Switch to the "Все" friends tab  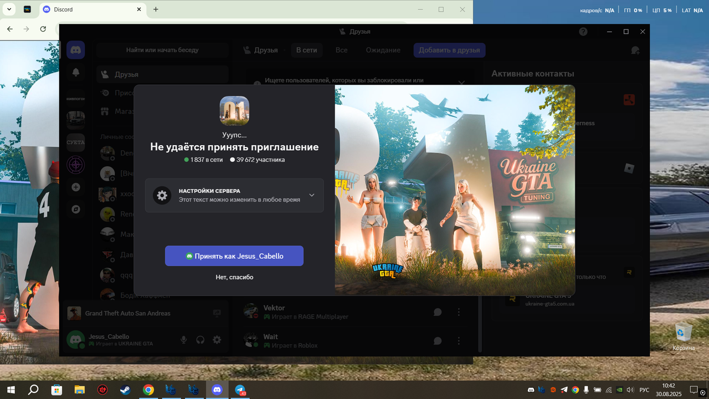click(x=341, y=50)
